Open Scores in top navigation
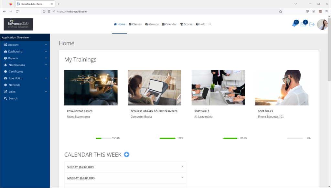 pyautogui.click(x=186, y=24)
